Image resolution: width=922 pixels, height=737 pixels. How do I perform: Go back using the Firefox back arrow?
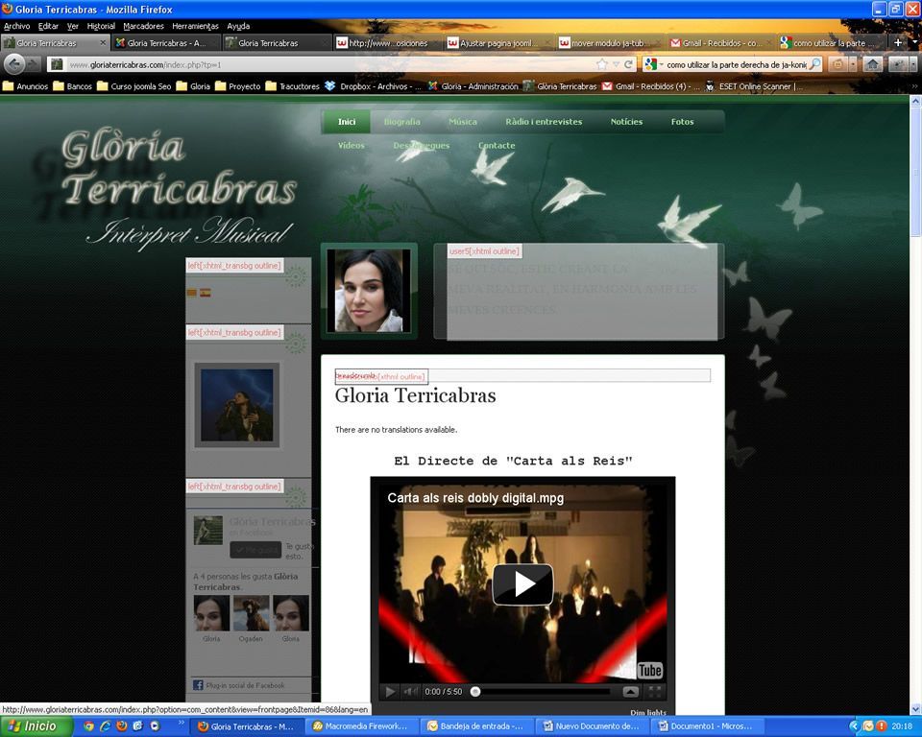(14, 64)
